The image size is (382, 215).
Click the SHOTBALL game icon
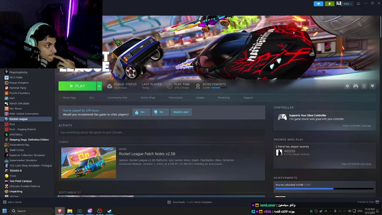[x=7, y=134]
